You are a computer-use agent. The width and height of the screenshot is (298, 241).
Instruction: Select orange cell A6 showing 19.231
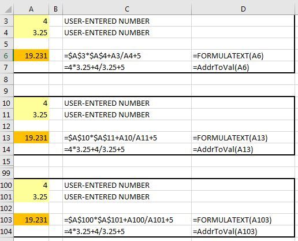(x=31, y=55)
